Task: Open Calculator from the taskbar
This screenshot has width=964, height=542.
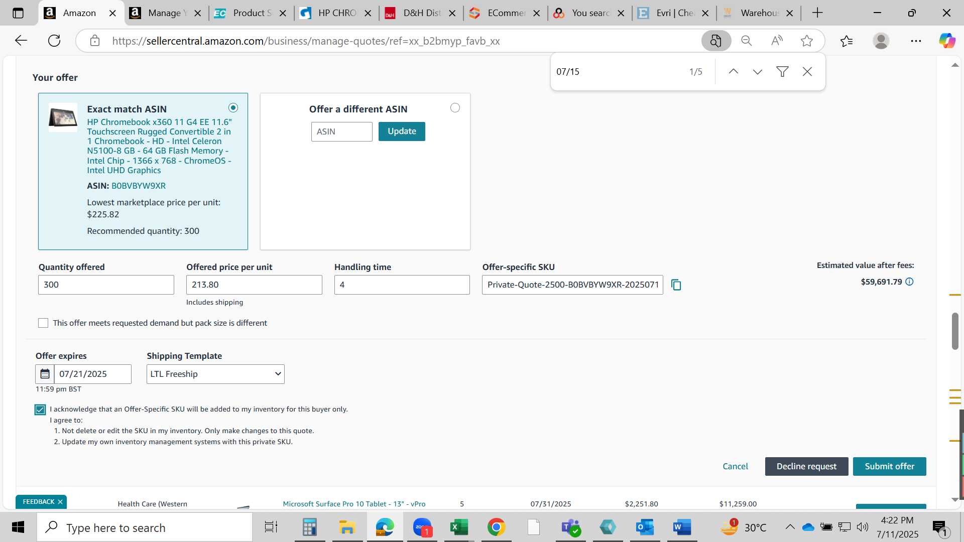Action: pyautogui.click(x=309, y=527)
